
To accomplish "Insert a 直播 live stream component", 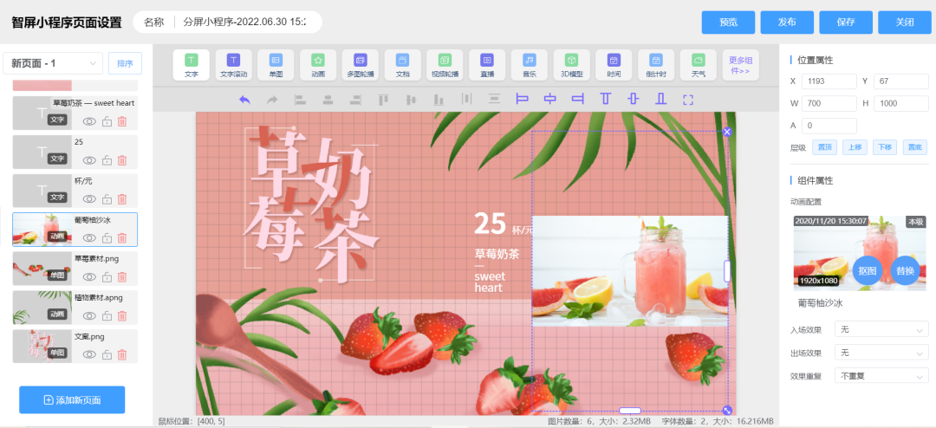I will tap(487, 65).
